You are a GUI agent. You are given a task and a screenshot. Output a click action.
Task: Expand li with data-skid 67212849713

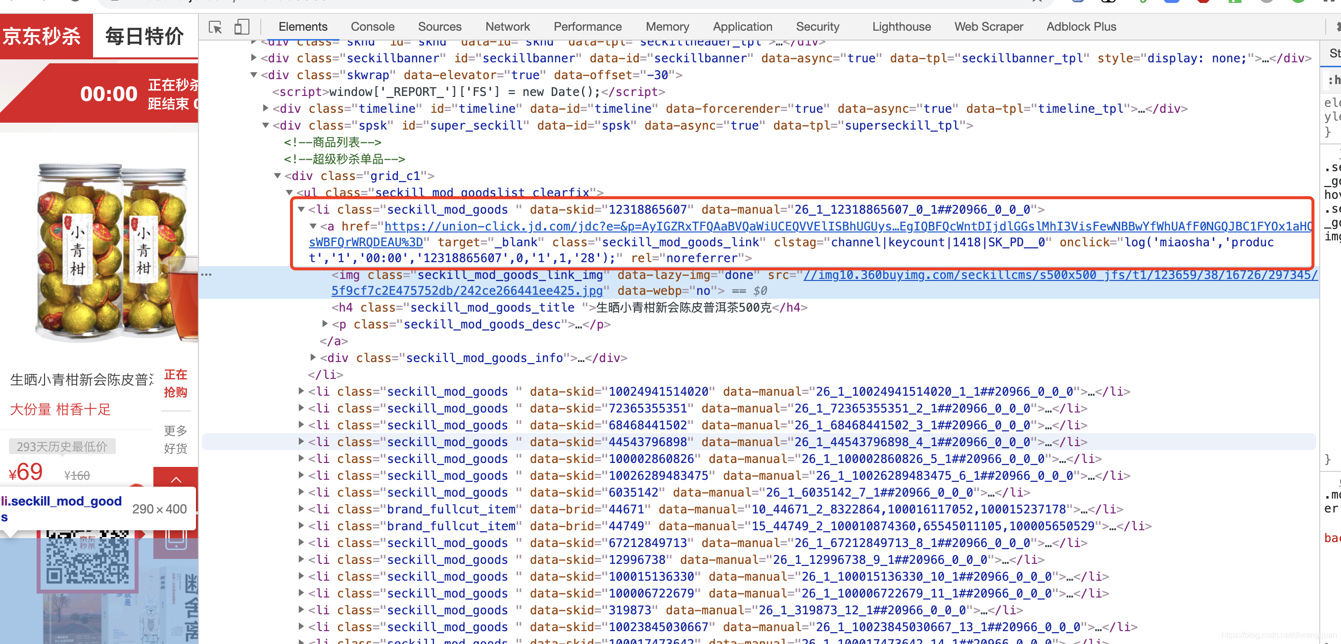coord(301,542)
